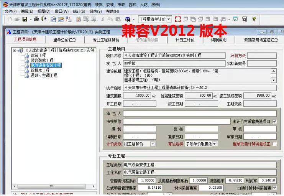Screen dimensions: 284x196
Task: Enable 量单项目计算误差校正 checkbox
Action: tap(274, 144)
